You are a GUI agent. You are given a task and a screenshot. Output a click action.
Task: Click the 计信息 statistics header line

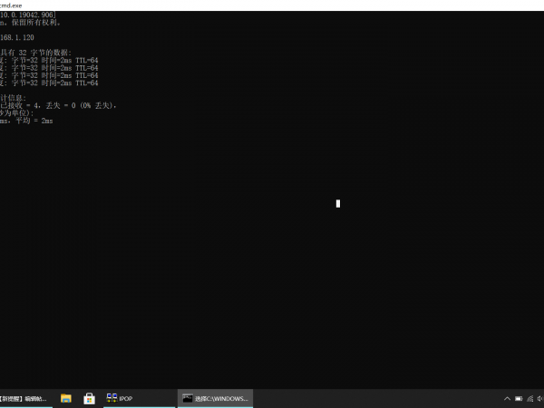(x=15, y=97)
